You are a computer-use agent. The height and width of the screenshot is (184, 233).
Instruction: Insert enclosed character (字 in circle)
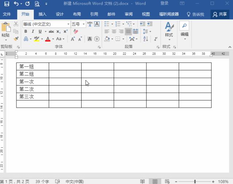tap(97, 39)
